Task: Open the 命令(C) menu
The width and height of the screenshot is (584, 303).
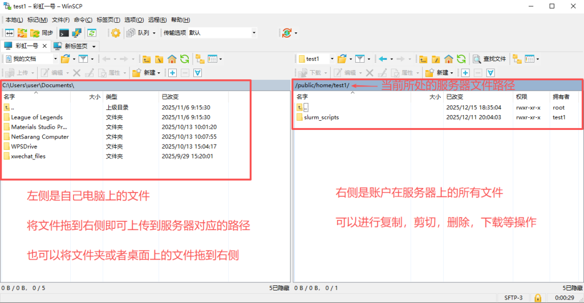Action: coord(83,20)
